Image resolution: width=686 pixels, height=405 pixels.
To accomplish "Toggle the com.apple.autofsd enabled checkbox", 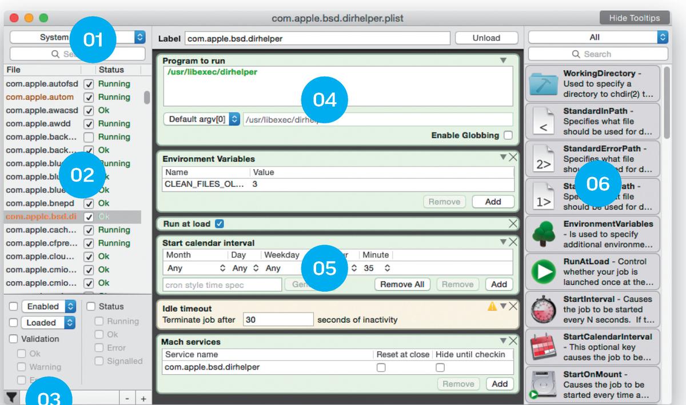I will pyautogui.click(x=89, y=84).
